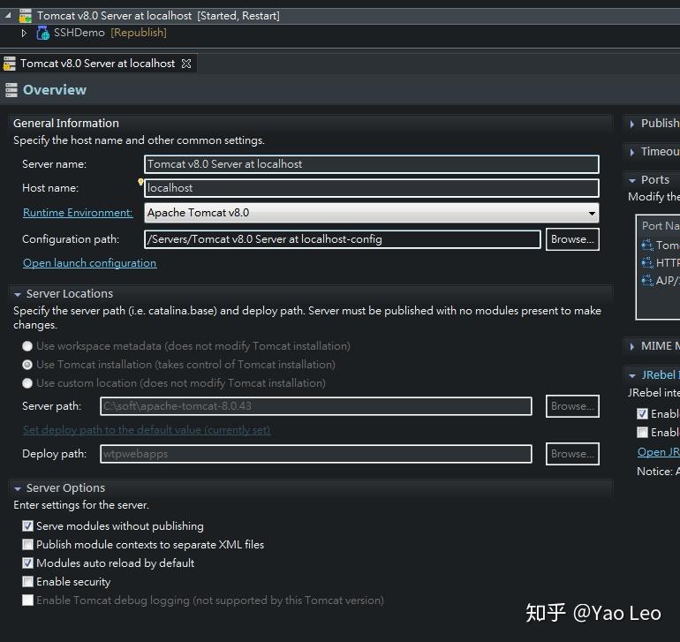Viewport: 680px width, 642px height.
Task: Click the Overview page header icon
Action: tap(11, 90)
